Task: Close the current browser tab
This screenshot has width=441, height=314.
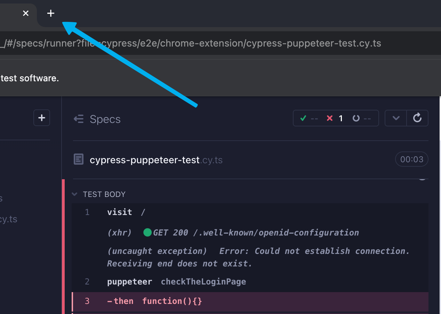Action: (26, 13)
